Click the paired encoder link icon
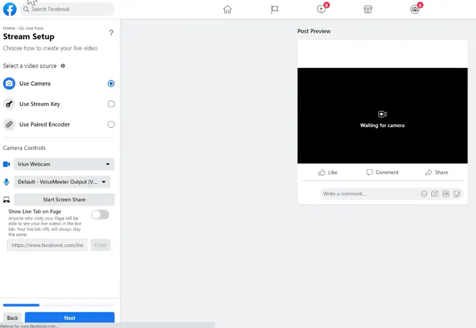The width and height of the screenshot is (476, 328). click(x=9, y=124)
